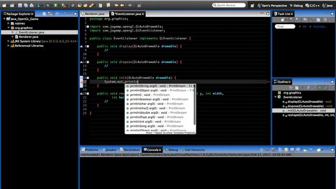
Task: Open the Javadoc tab
Action: coord(109,150)
